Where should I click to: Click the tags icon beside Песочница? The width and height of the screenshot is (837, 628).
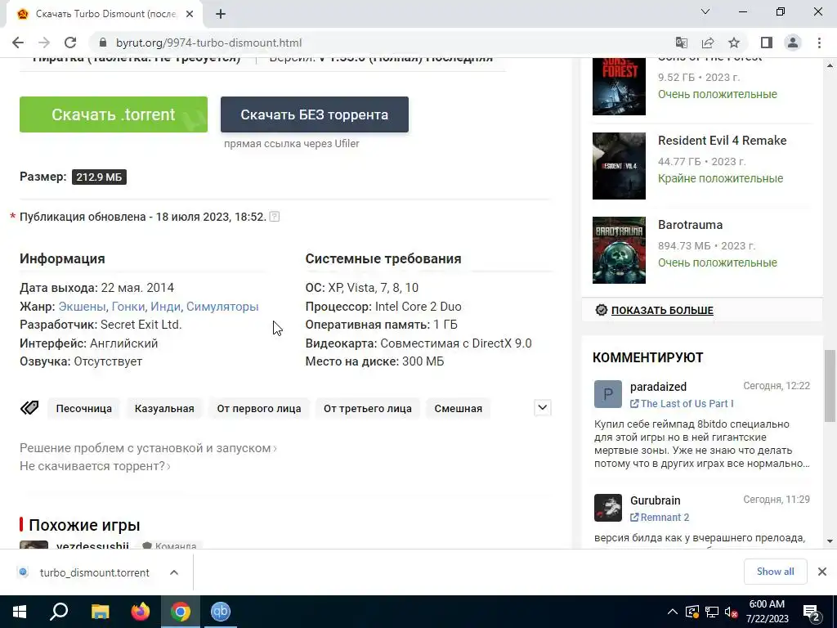click(x=29, y=408)
